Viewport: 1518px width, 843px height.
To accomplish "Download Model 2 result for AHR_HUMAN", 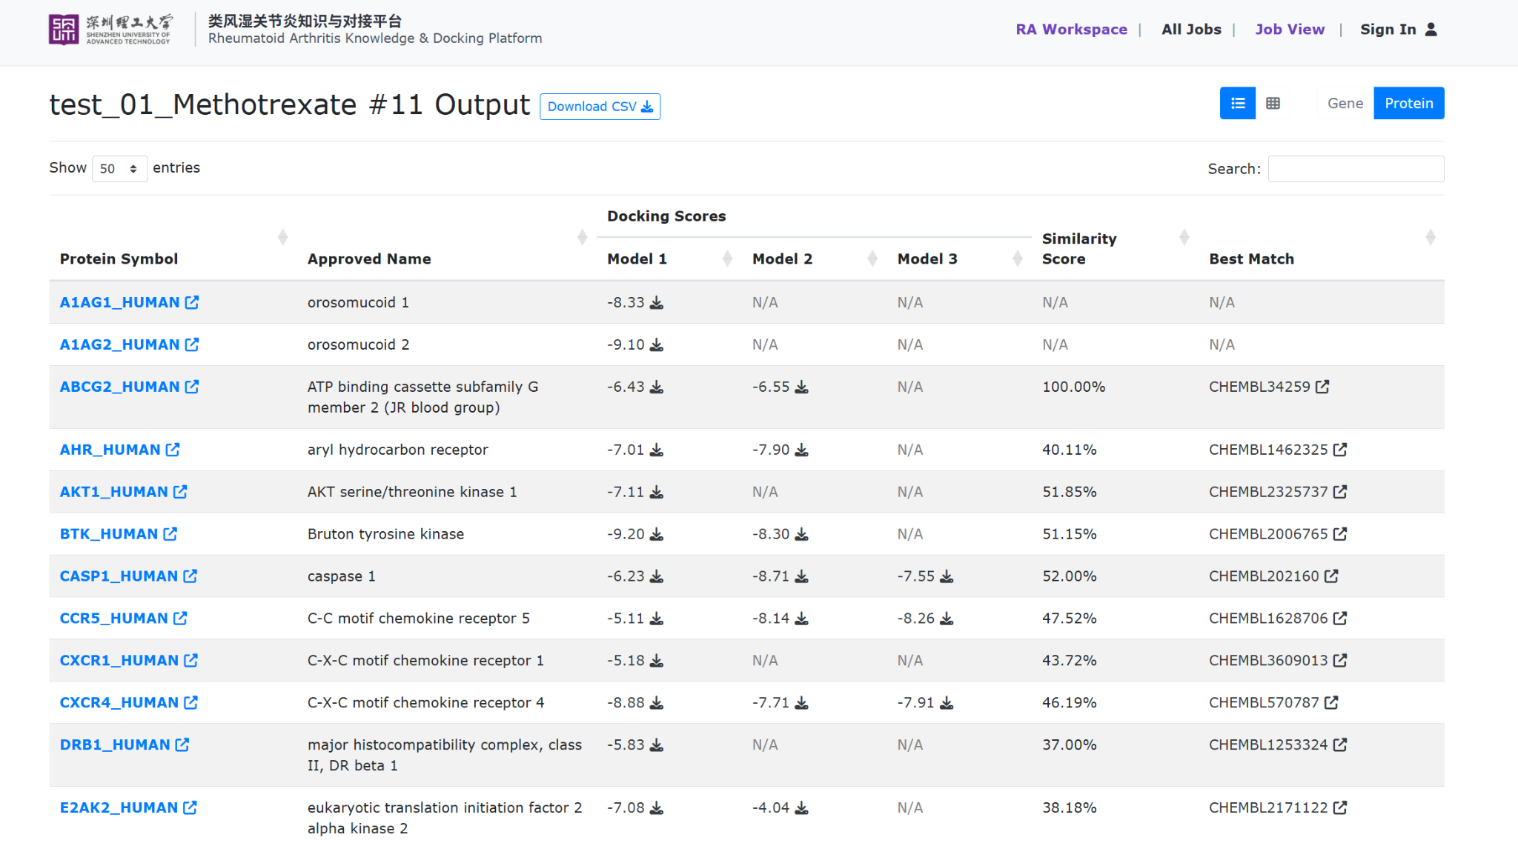I will 802,450.
